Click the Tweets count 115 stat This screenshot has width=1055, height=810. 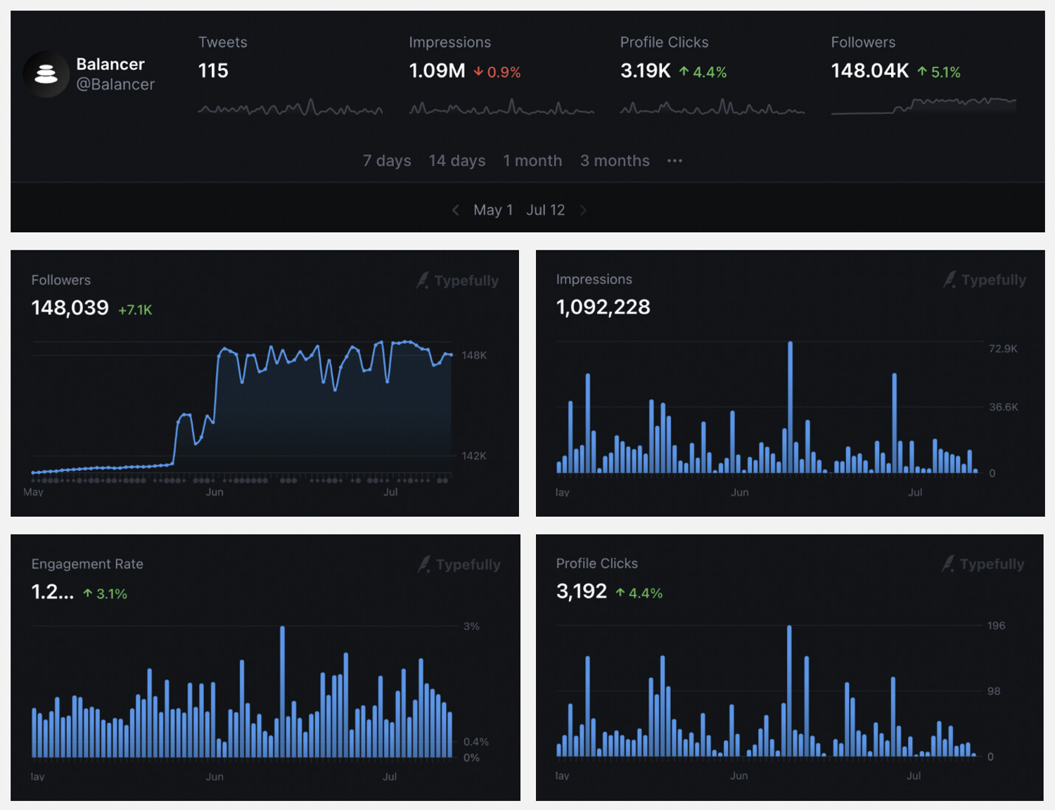[213, 71]
